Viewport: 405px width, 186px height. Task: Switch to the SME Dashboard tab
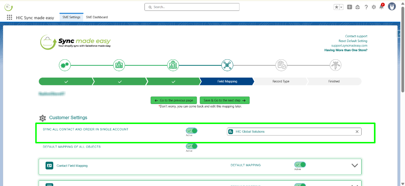(97, 17)
